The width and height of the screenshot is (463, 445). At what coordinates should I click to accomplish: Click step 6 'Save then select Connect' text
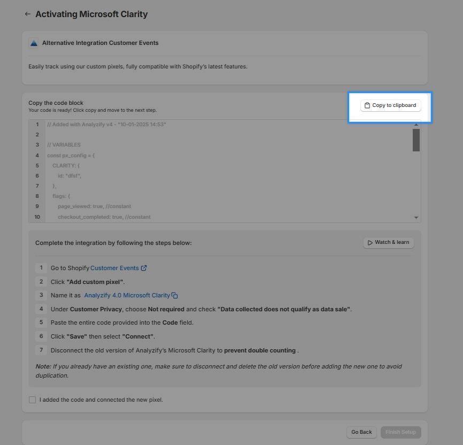click(x=103, y=336)
